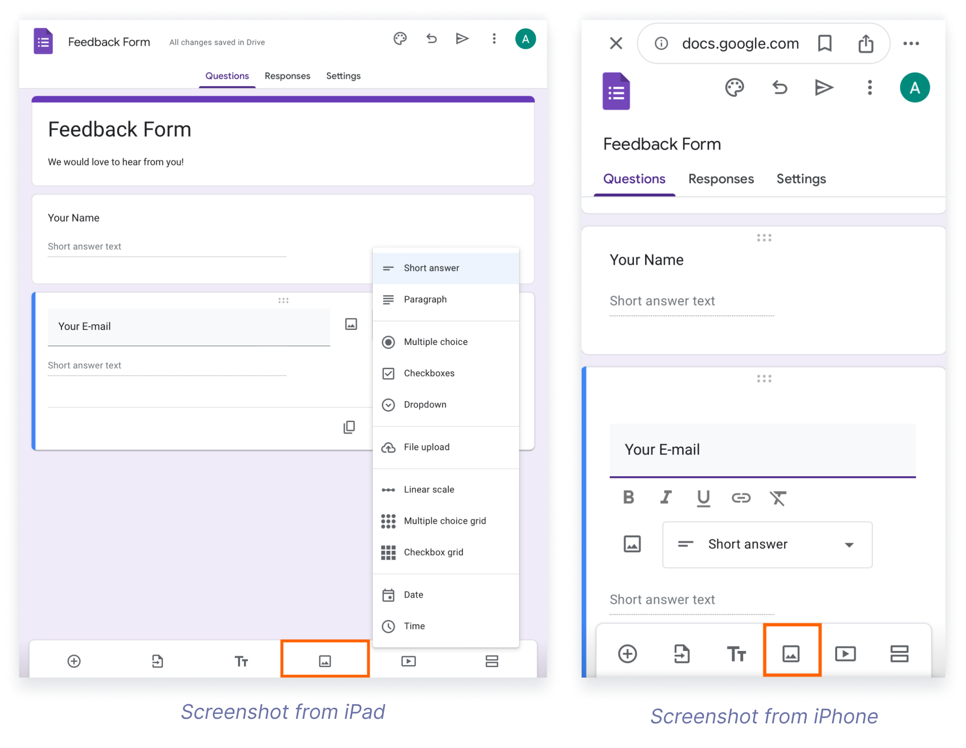The height and width of the screenshot is (748, 966).
Task: Add video icon in iPhone toolbar
Action: (x=845, y=654)
